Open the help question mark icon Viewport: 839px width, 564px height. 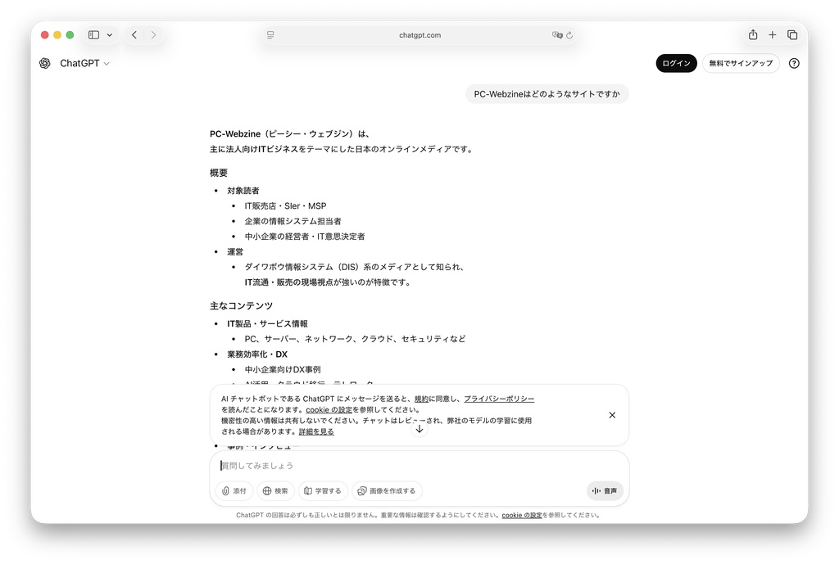tap(793, 63)
